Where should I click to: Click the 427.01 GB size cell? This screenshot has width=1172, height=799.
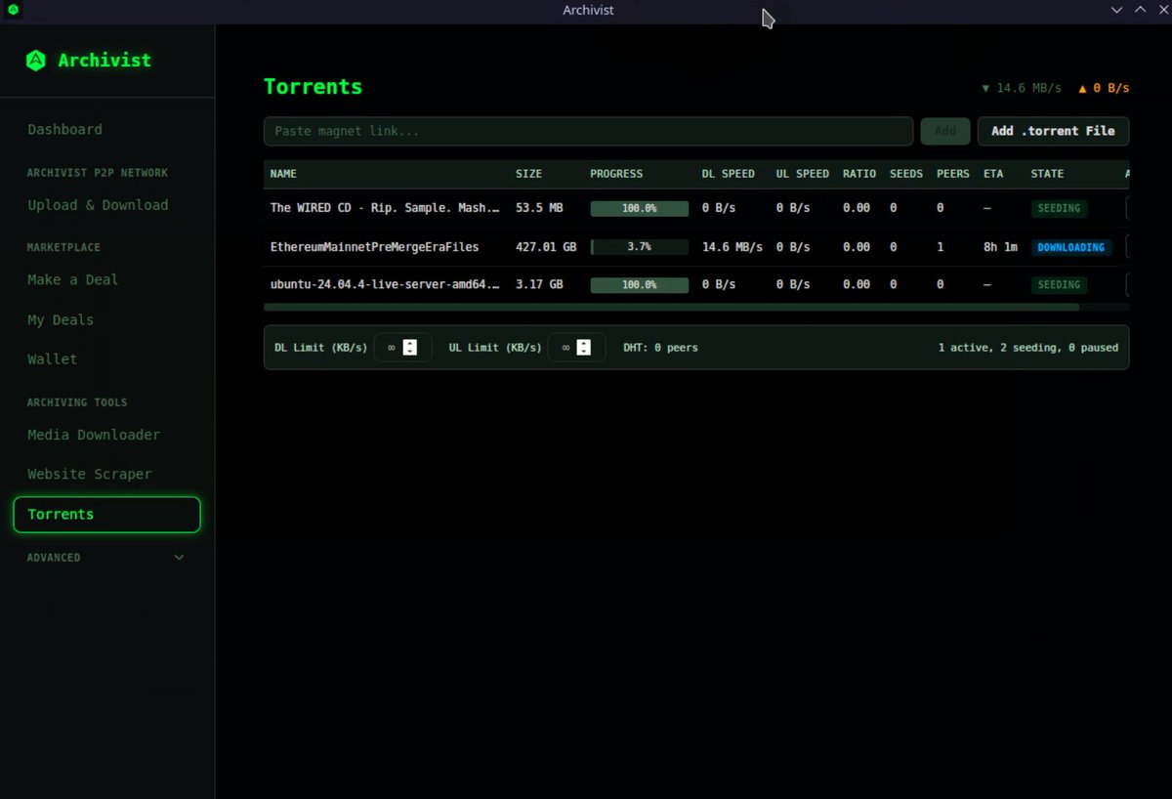(546, 247)
